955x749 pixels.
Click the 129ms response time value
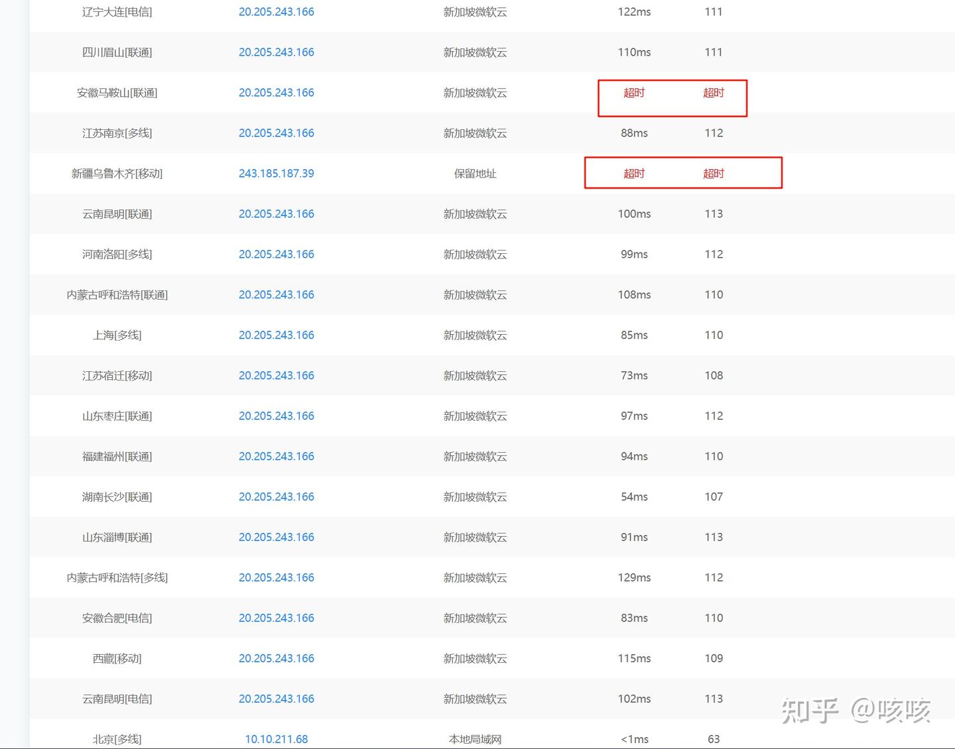point(635,578)
